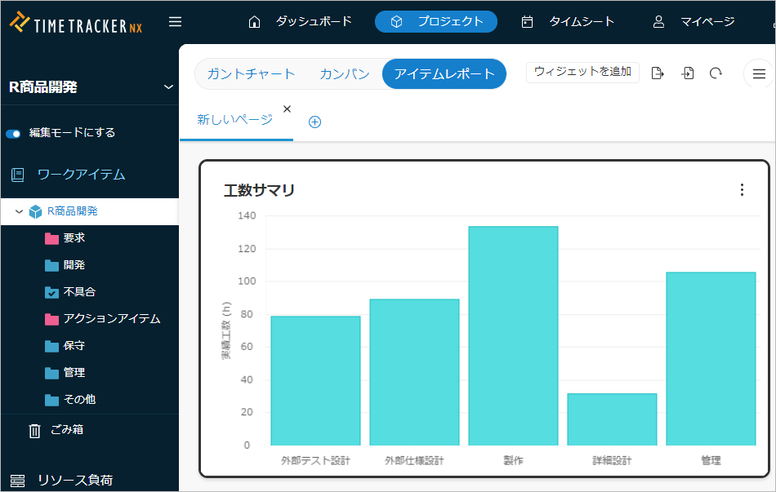Open the 工数サマリ widget three-dot menu

[x=742, y=190]
